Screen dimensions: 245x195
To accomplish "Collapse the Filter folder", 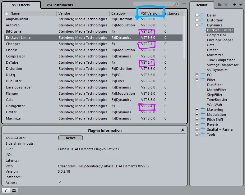I will (197, 80).
